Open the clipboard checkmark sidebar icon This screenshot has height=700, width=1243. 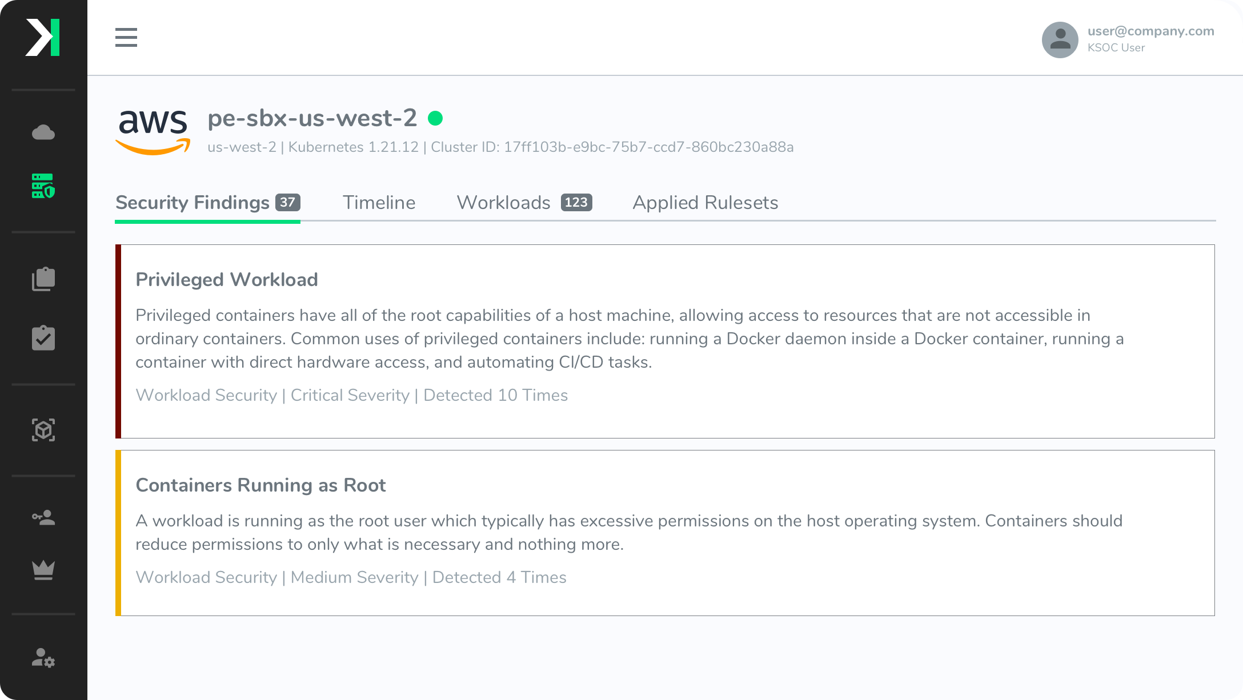[x=43, y=338]
